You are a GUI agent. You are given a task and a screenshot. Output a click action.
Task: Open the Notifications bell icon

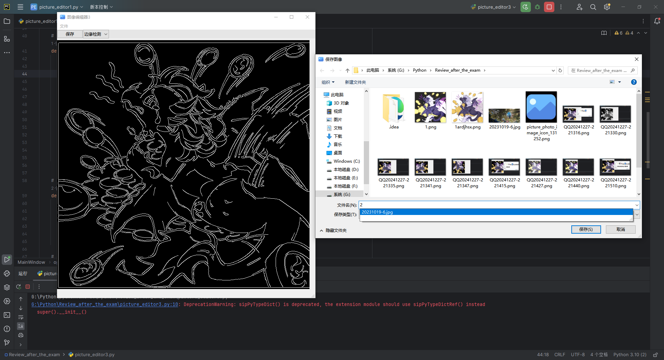(x=657, y=21)
